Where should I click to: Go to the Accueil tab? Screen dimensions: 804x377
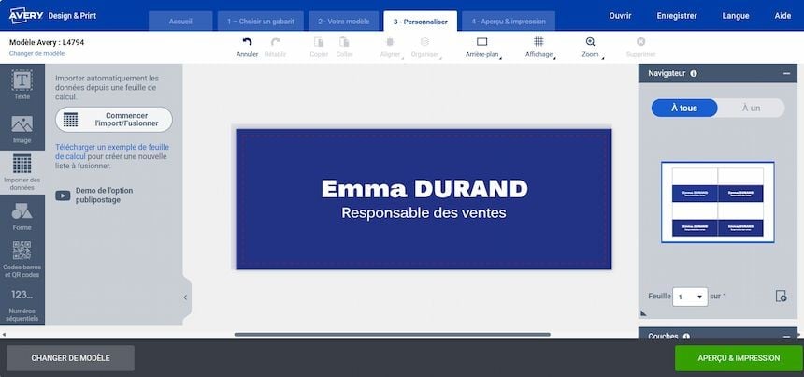(x=180, y=22)
